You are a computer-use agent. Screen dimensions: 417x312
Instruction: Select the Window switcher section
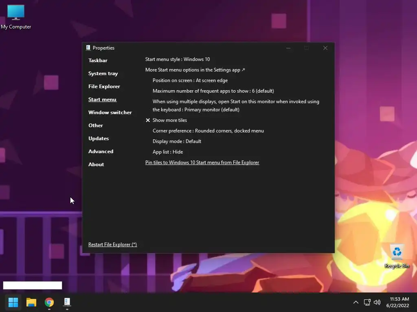point(110,113)
